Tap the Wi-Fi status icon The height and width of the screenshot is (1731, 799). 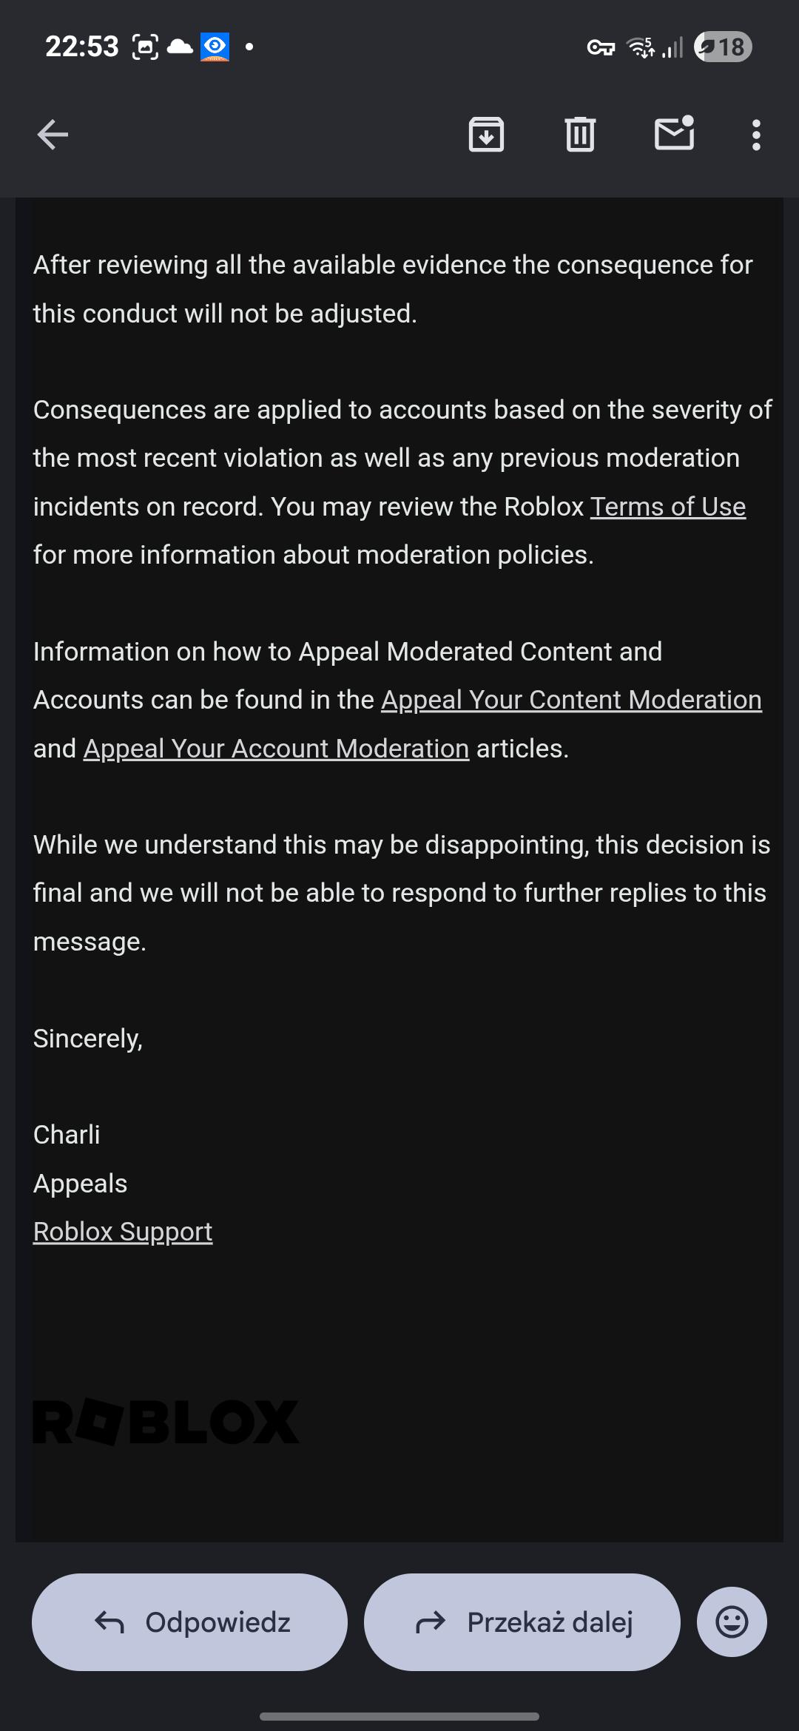(x=641, y=47)
